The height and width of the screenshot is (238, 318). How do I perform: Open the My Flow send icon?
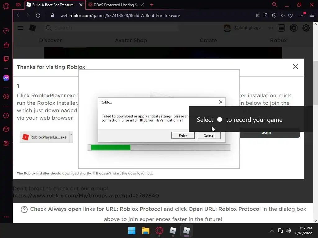(x=282, y=15)
